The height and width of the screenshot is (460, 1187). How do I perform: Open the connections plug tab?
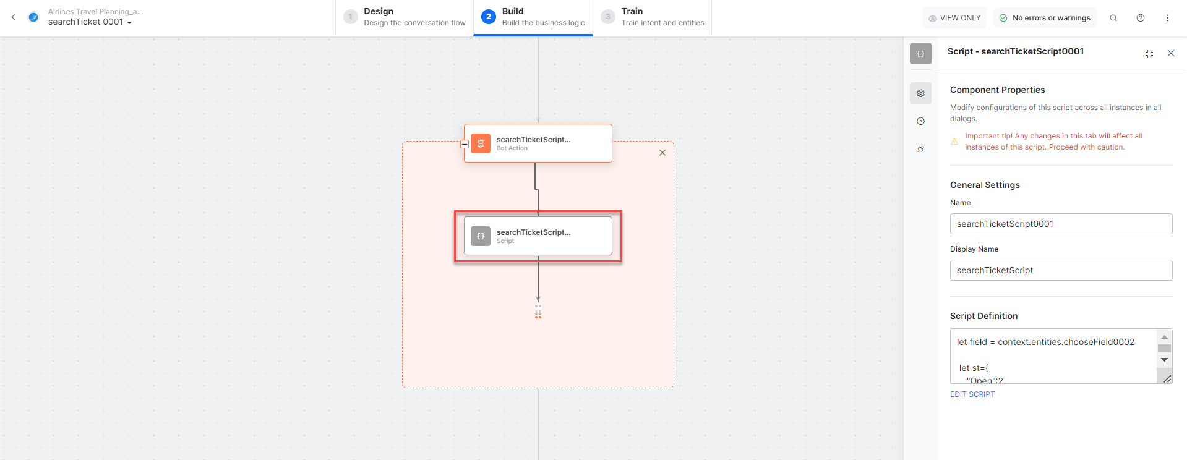pos(920,149)
